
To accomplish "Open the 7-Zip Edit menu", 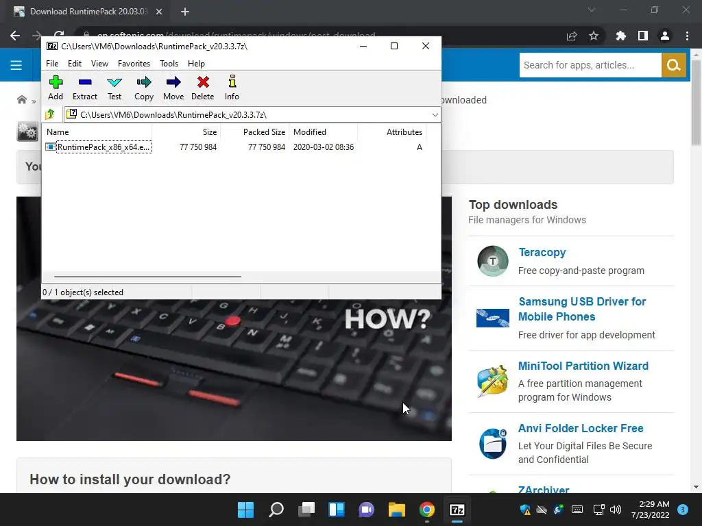I will pos(74,64).
